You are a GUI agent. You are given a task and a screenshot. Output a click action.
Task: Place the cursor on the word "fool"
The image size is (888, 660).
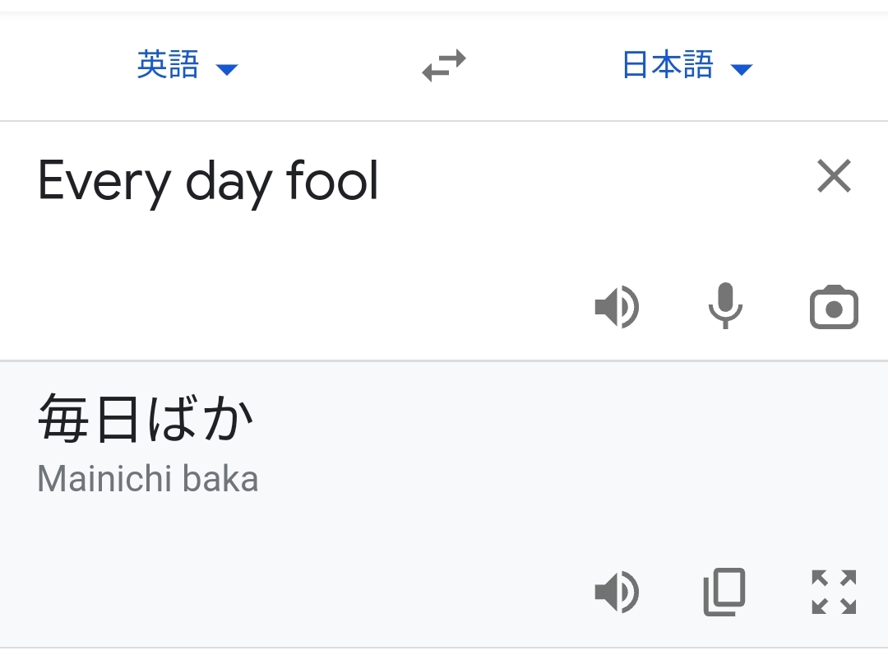332,181
